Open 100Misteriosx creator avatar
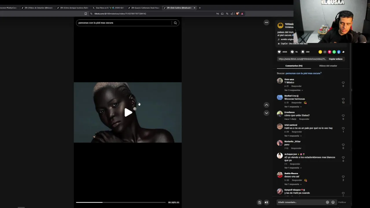 tap(280, 25)
